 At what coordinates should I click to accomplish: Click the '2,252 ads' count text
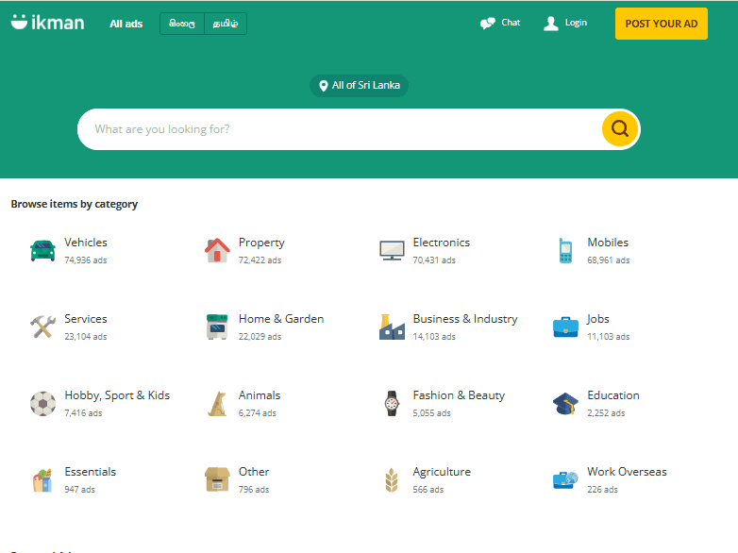[x=606, y=413]
